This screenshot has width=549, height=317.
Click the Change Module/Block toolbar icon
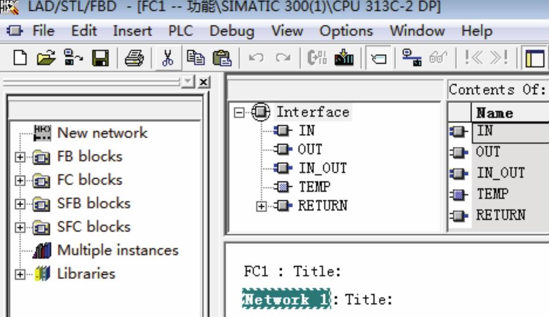[317, 58]
